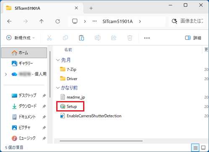209x152 pixels.
Task: Expand the OneDrive 個人用 tree node
Action: point(6,74)
